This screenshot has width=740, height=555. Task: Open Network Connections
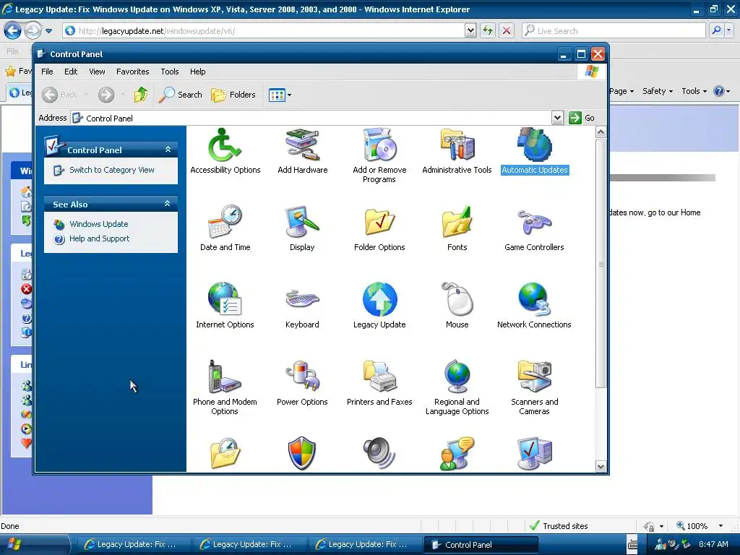[x=534, y=306]
